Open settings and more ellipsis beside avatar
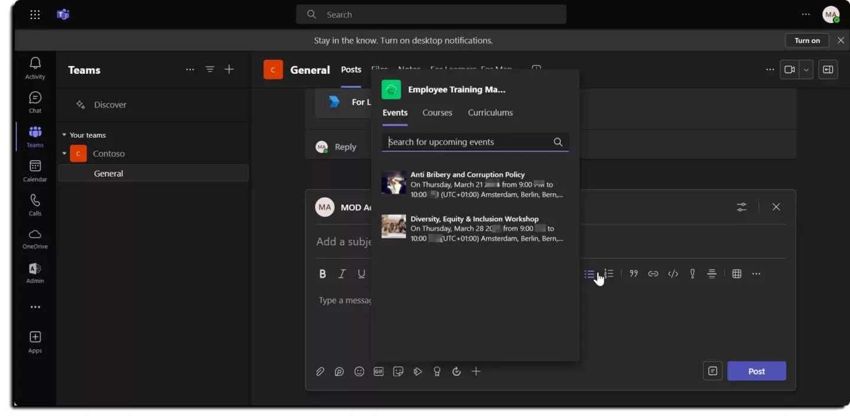The width and height of the screenshot is (850, 420). point(806,15)
